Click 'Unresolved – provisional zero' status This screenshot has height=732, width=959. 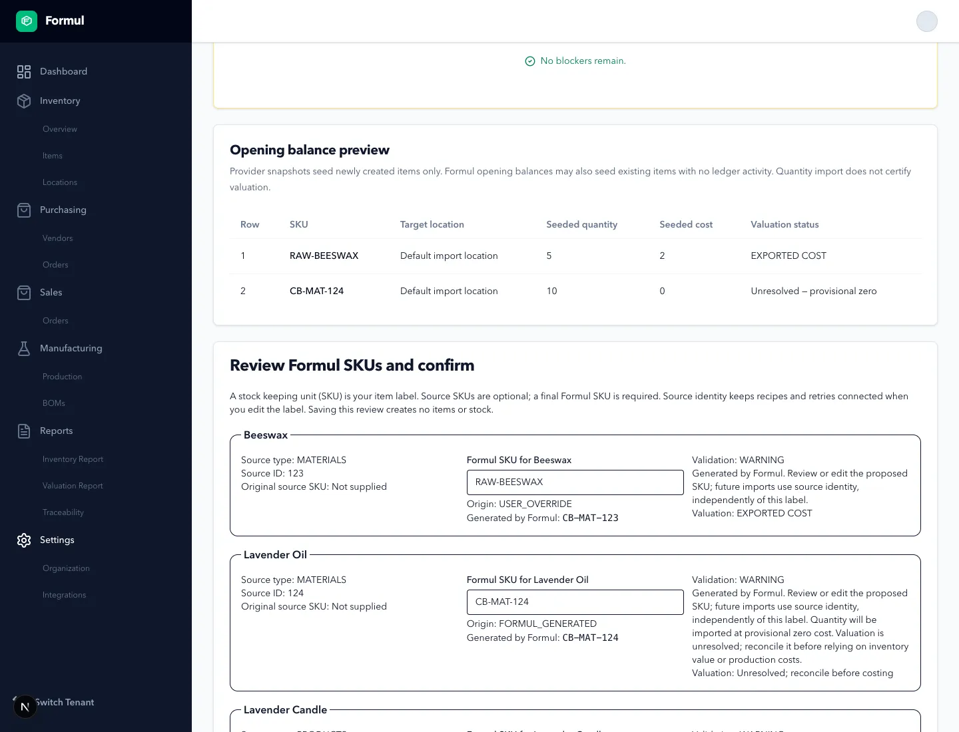coord(814,291)
